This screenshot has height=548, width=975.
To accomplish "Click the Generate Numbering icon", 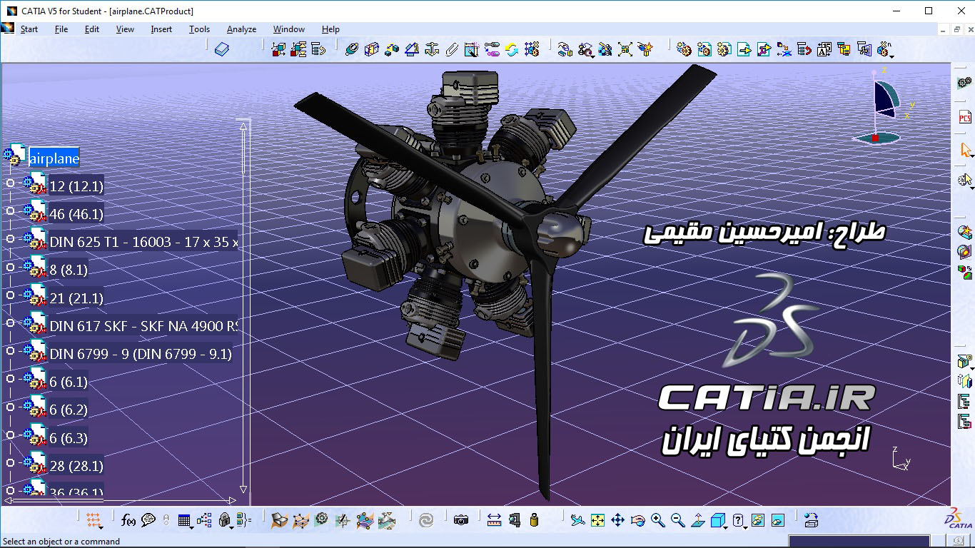I will click(x=824, y=49).
